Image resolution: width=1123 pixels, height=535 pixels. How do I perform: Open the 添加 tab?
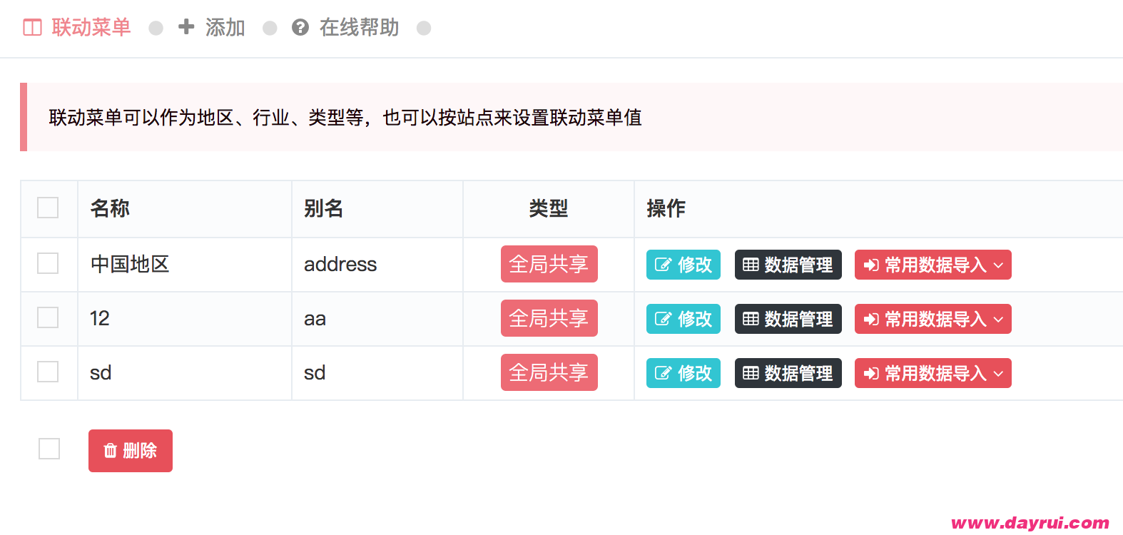pyautogui.click(x=212, y=28)
